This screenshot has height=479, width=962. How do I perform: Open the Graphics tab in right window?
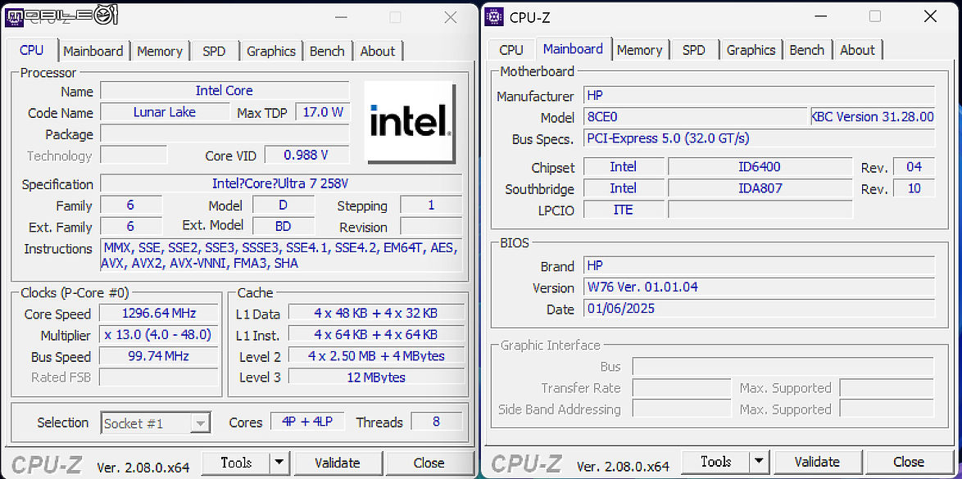[x=751, y=50]
